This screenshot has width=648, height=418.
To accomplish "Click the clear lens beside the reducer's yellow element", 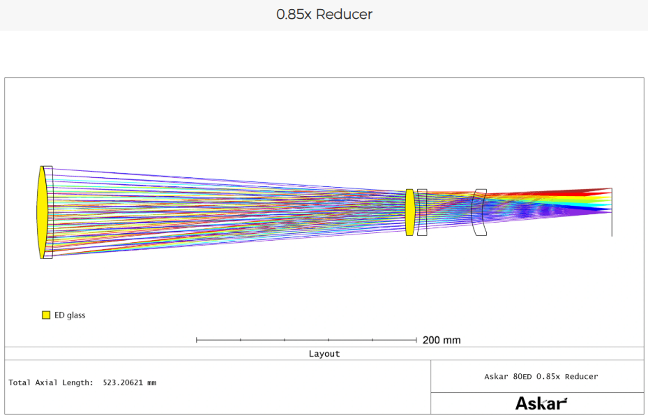I will tap(422, 212).
